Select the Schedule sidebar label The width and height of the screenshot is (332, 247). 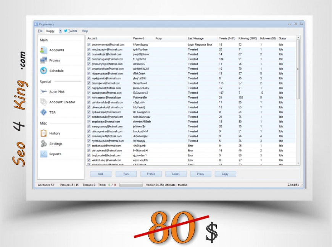click(56, 71)
